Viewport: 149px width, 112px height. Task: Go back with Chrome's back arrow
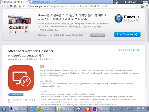[3, 6]
